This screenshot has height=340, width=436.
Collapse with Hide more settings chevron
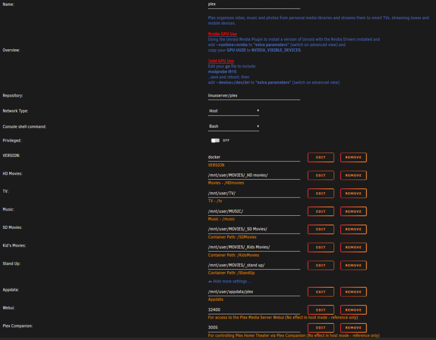(x=229, y=281)
